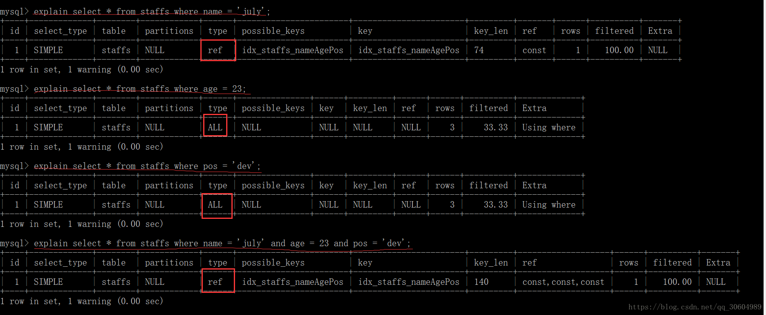The width and height of the screenshot is (766, 315).
Task: Click Extra value NULL in the first result
Action: click(658, 50)
